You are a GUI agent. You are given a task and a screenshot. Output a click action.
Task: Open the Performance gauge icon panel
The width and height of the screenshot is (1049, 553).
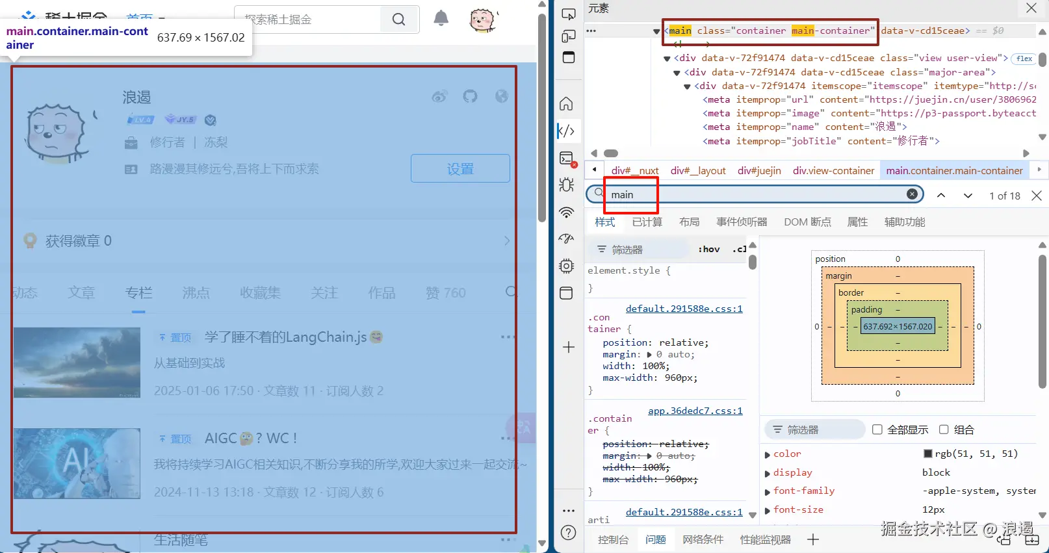coord(567,238)
